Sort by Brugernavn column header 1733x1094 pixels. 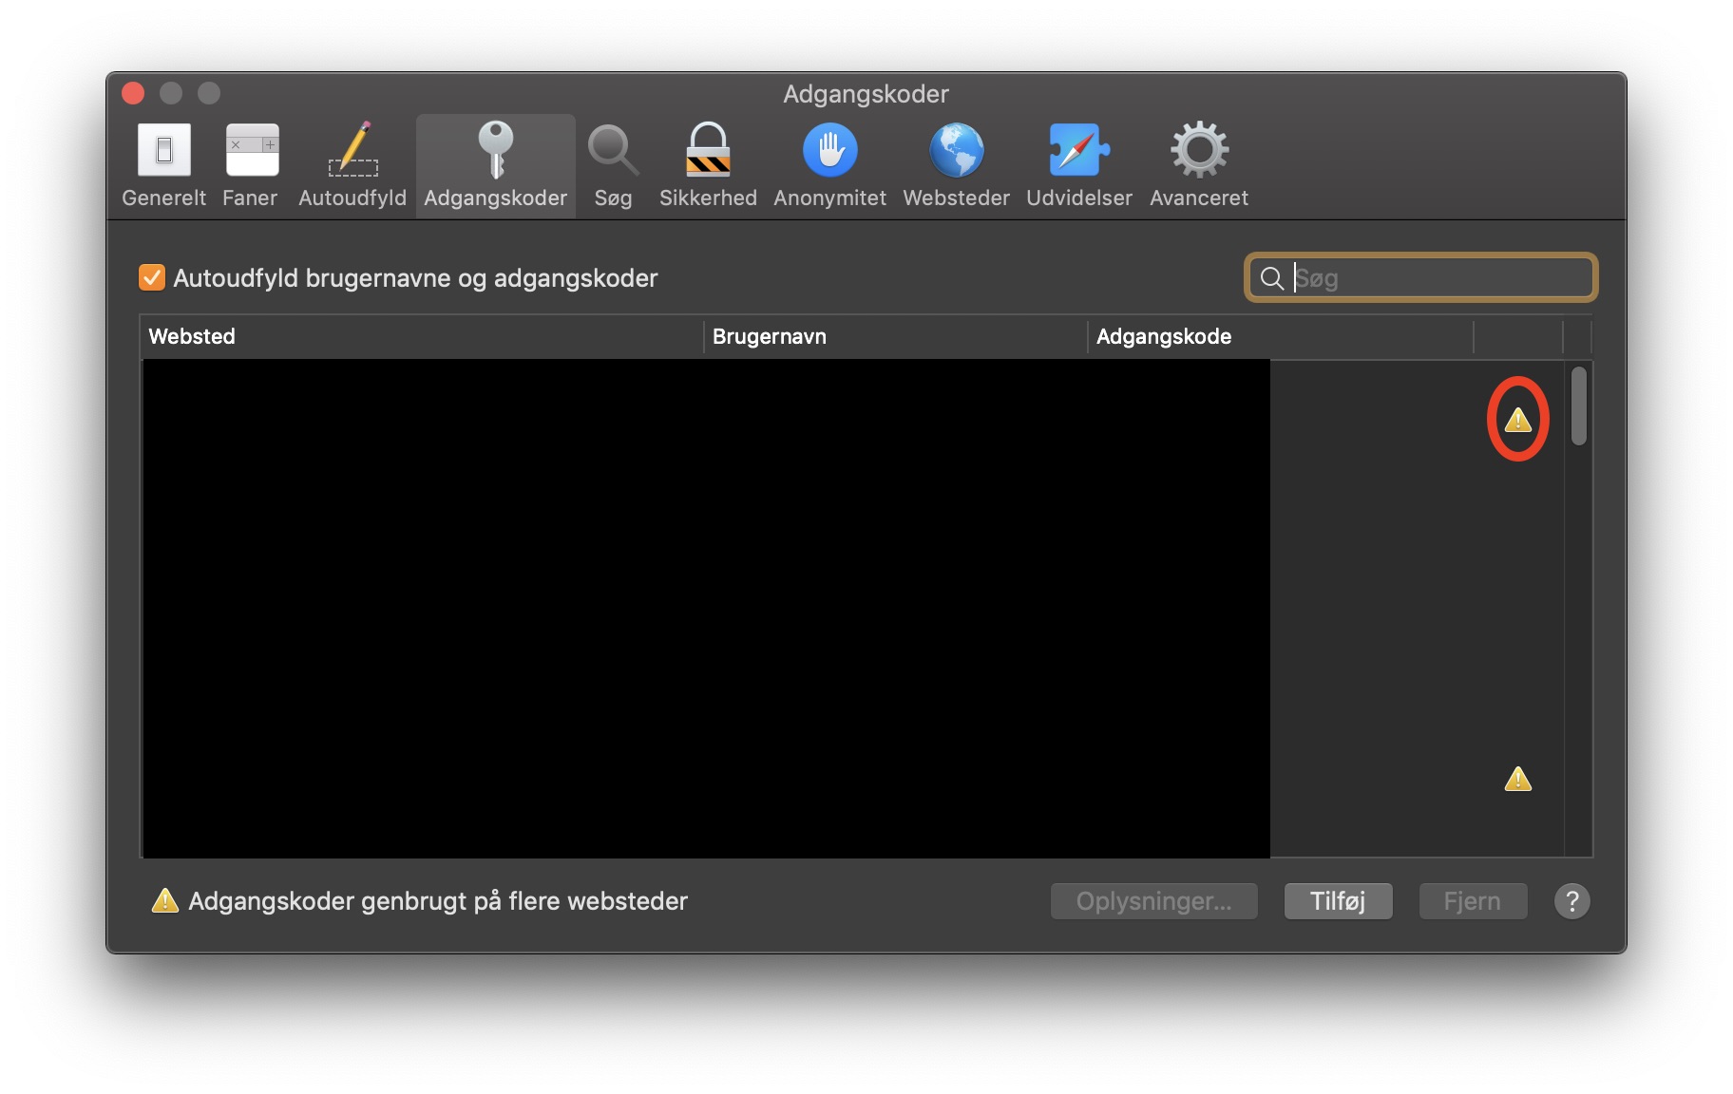click(895, 336)
